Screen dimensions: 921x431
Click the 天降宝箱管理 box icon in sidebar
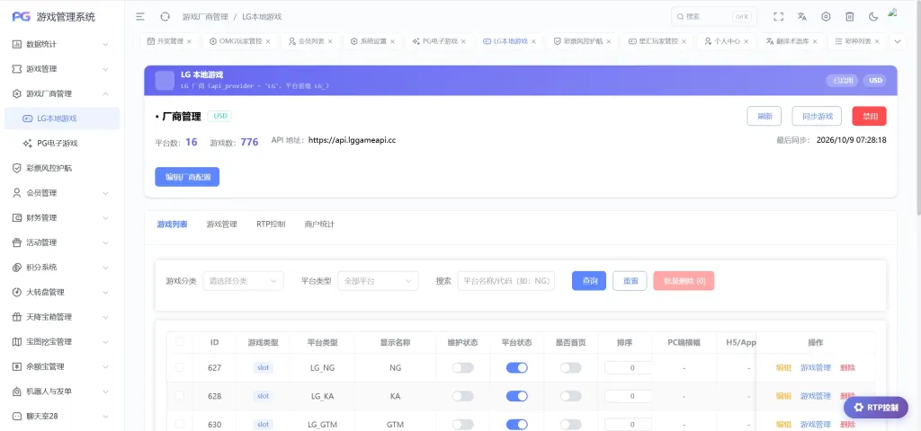click(x=17, y=317)
